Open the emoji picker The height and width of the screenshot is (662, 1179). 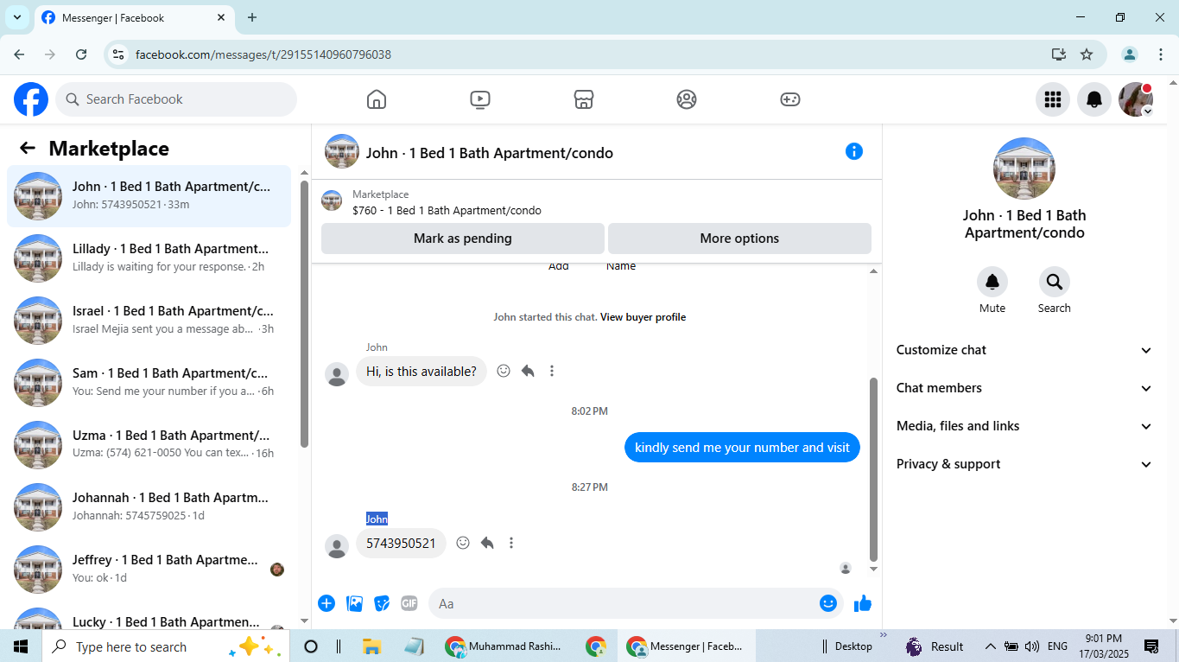click(x=828, y=603)
